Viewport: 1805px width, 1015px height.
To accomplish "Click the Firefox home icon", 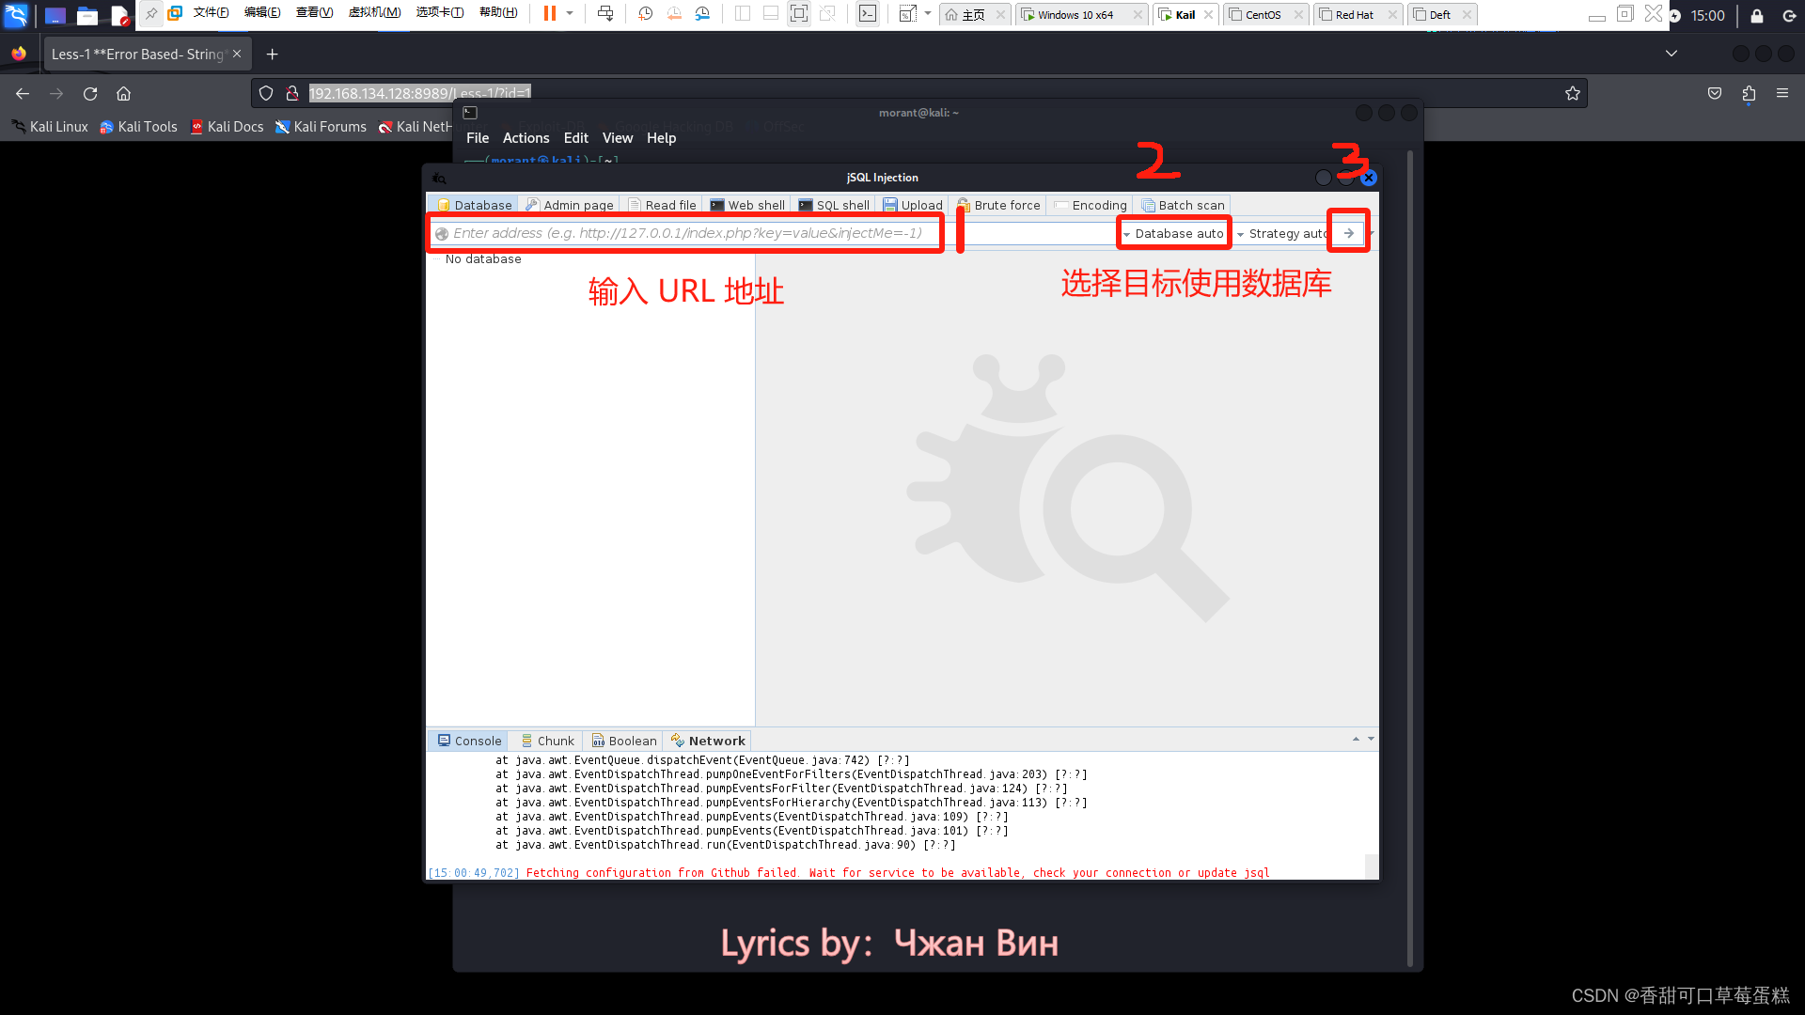I will click(x=123, y=94).
